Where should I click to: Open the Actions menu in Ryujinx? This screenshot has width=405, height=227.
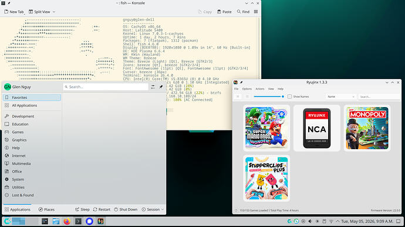(259, 89)
